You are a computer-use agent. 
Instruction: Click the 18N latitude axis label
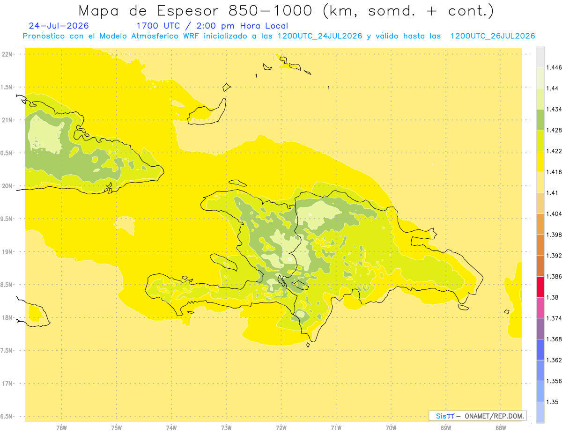[8, 317]
